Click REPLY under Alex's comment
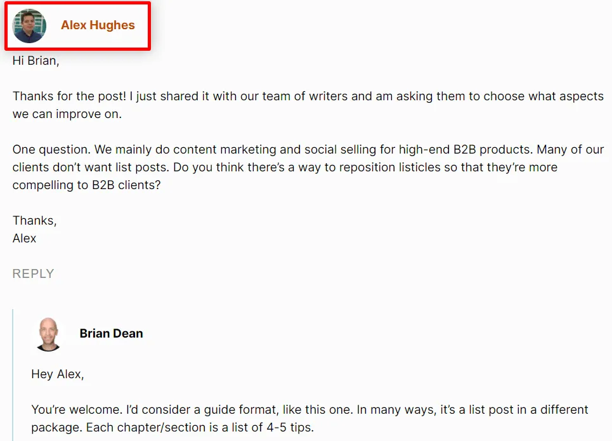This screenshot has height=441, width=612. coord(33,273)
